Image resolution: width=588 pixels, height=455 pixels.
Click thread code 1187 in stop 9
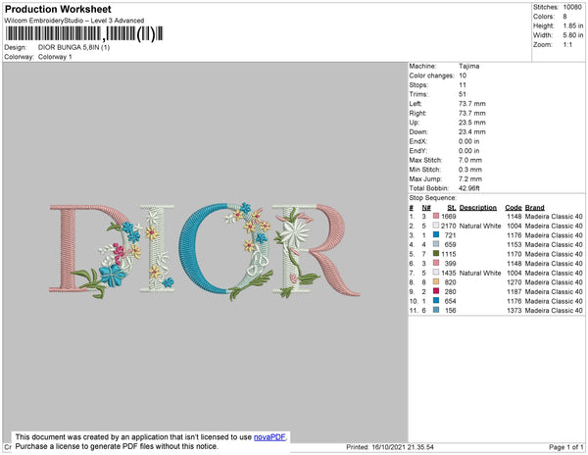pyautogui.click(x=514, y=291)
